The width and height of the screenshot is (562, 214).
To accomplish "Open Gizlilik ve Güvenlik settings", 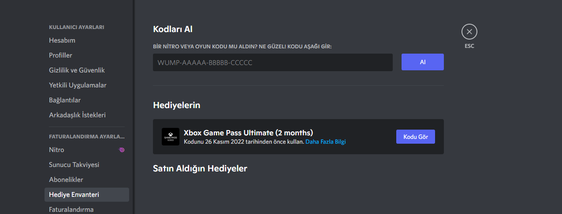I will [x=77, y=70].
